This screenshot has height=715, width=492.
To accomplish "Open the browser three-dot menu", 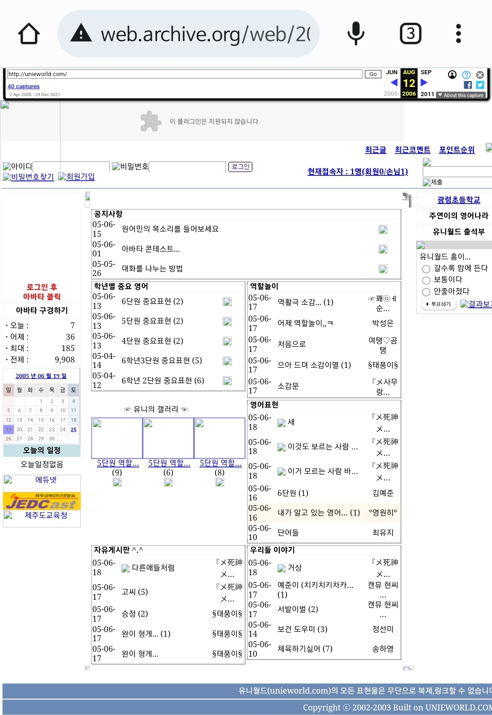I will click(458, 33).
